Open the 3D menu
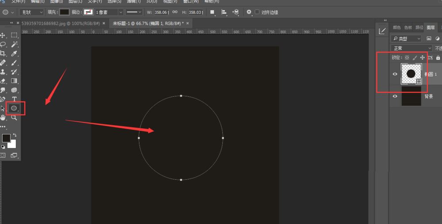The image size is (442, 224). coord(152,1)
